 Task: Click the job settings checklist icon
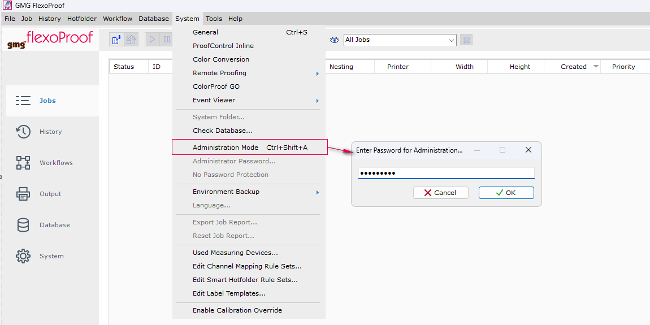coord(131,40)
